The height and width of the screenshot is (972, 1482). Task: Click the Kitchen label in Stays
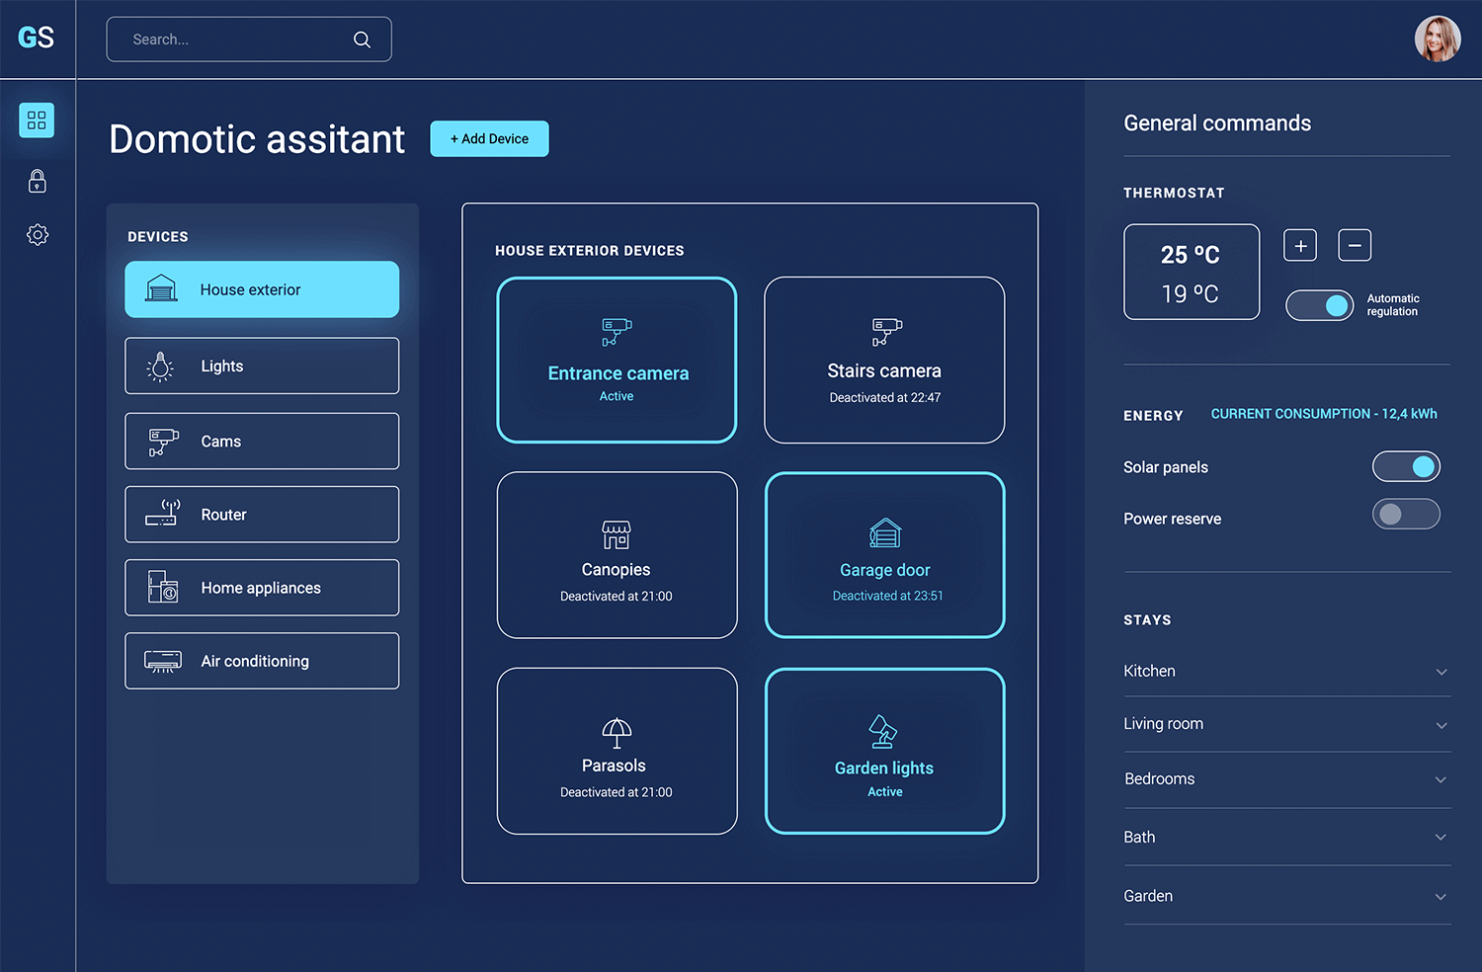pyautogui.click(x=1149, y=671)
